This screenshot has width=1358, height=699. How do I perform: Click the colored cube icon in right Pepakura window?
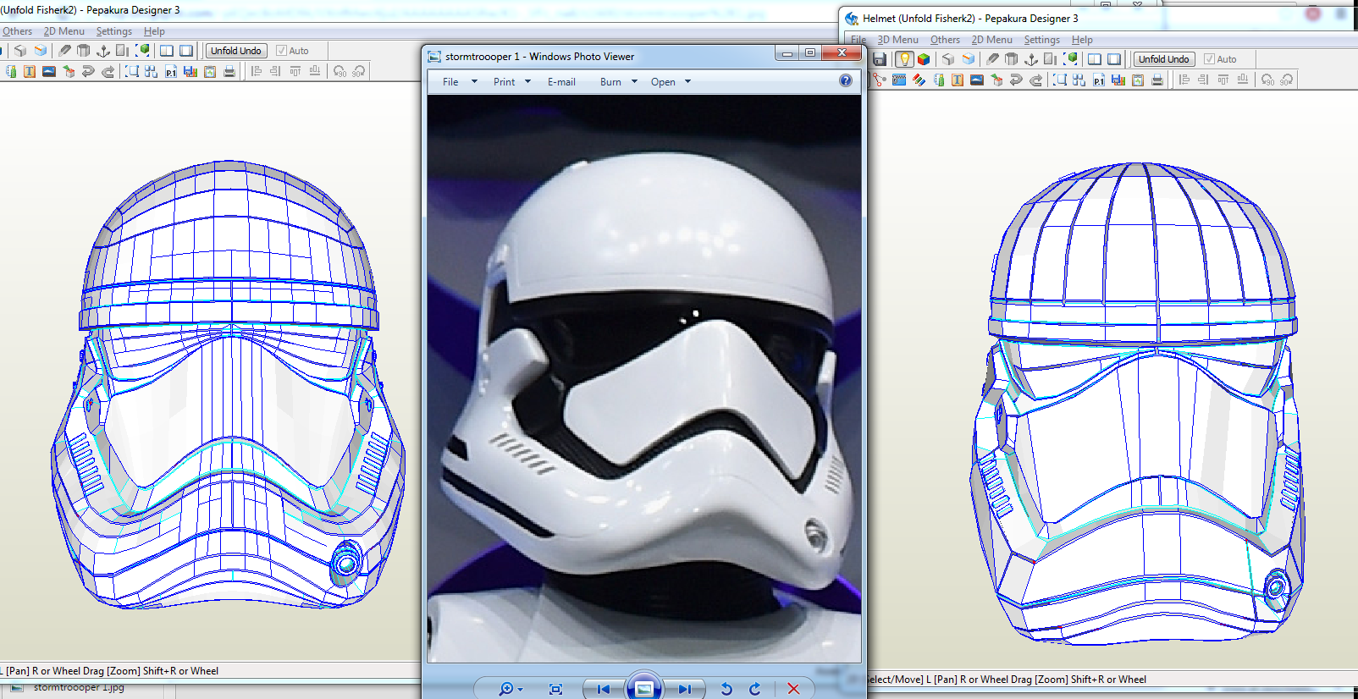tap(924, 59)
